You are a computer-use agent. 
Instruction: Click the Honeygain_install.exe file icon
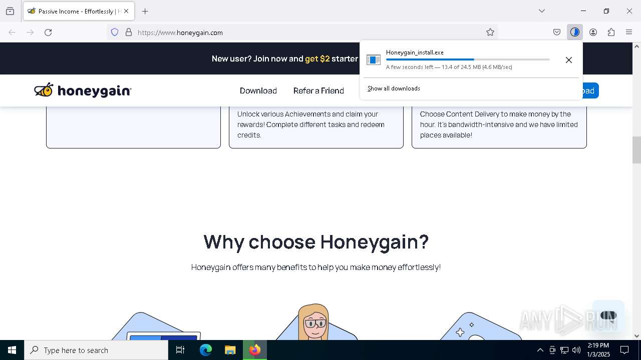(x=374, y=60)
